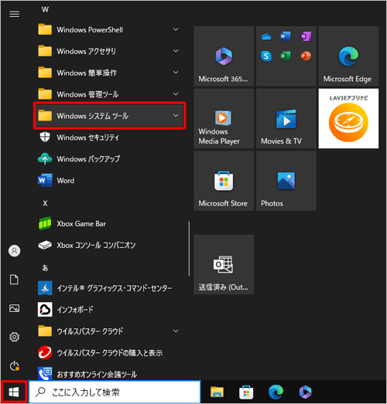Open Skype icon in Office tile group
Screen dimensions: 387x404
click(266, 56)
